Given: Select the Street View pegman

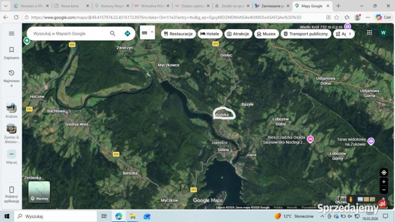Looking at the screenshot, I should point(351,200).
